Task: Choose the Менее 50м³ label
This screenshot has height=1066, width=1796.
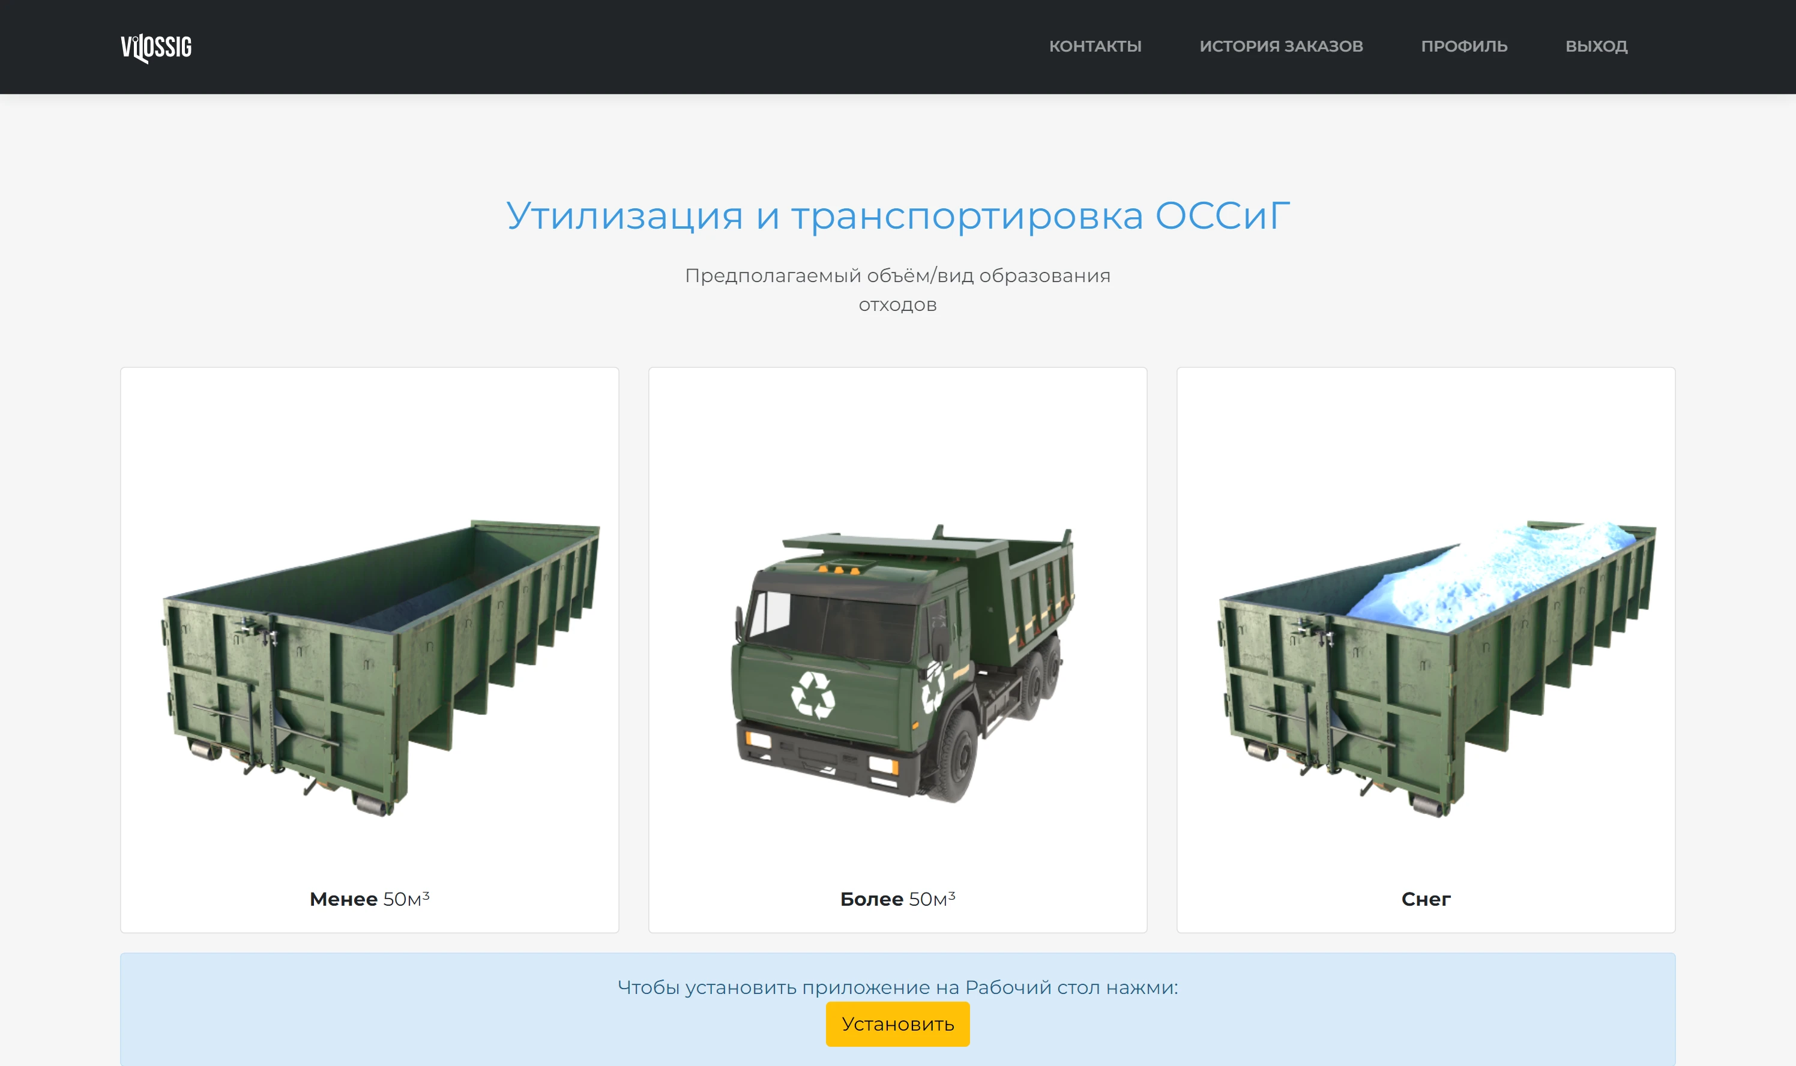Action: (x=369, y=898)
